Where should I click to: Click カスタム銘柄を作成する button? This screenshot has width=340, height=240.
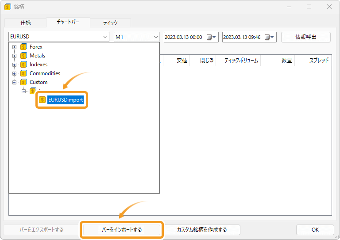[202, 229]
